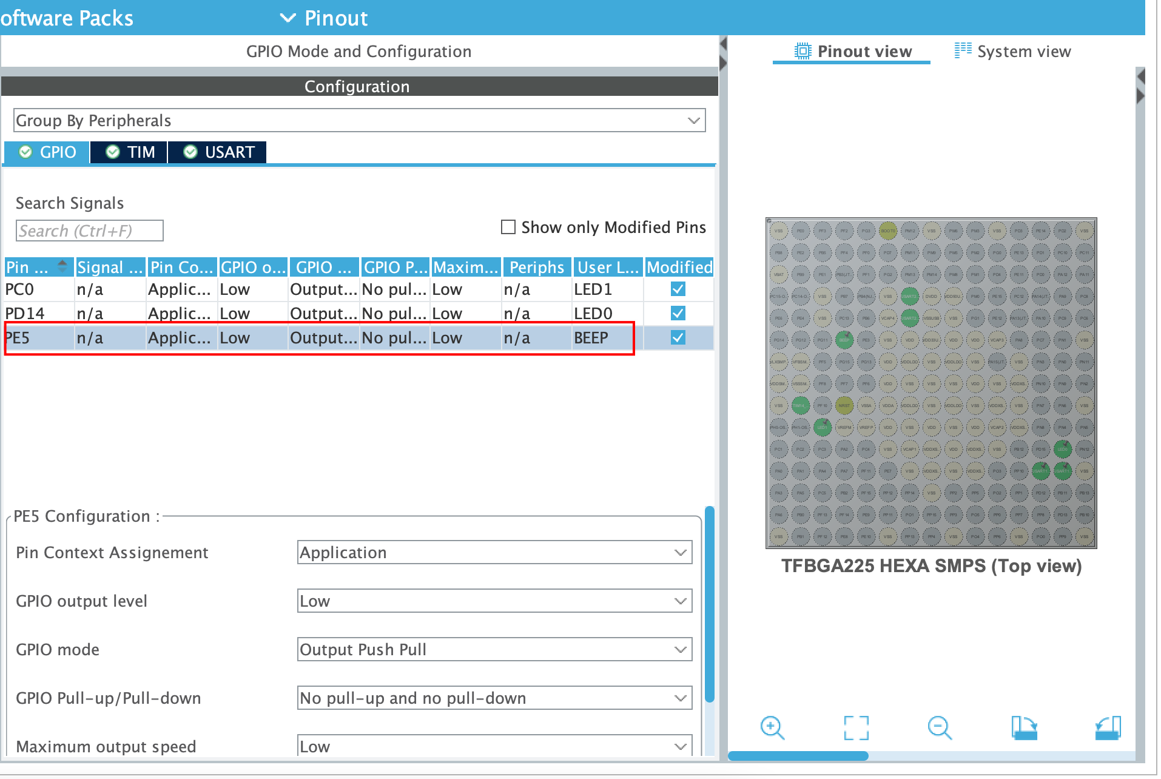Viewport: 1161px width, 779px height.
Task: Sort by the Pin Context column header
Action: tap(181, 267)
